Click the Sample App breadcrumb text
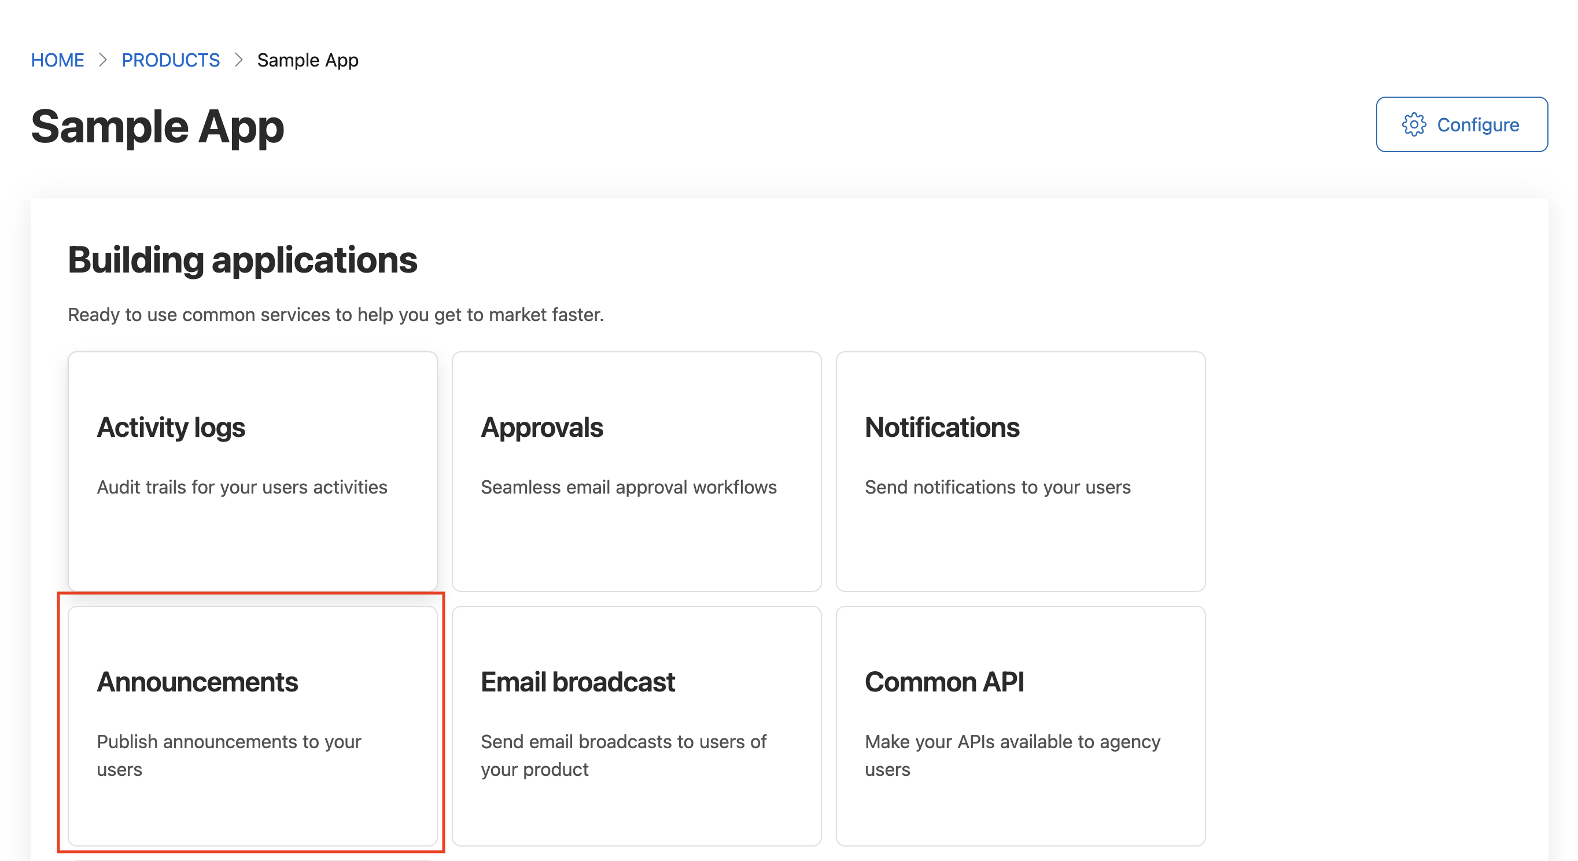 coord(308,60)
